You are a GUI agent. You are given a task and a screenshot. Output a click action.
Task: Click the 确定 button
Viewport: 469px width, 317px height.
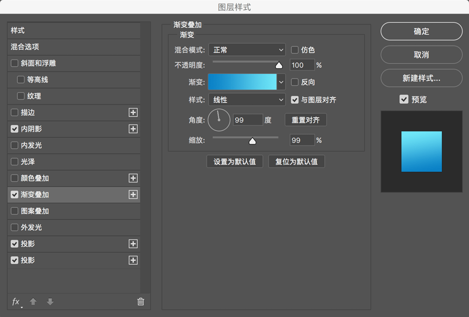tap(422, 32)
